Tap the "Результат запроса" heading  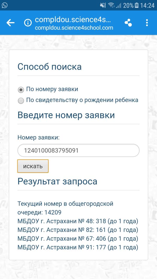point(57,181)
